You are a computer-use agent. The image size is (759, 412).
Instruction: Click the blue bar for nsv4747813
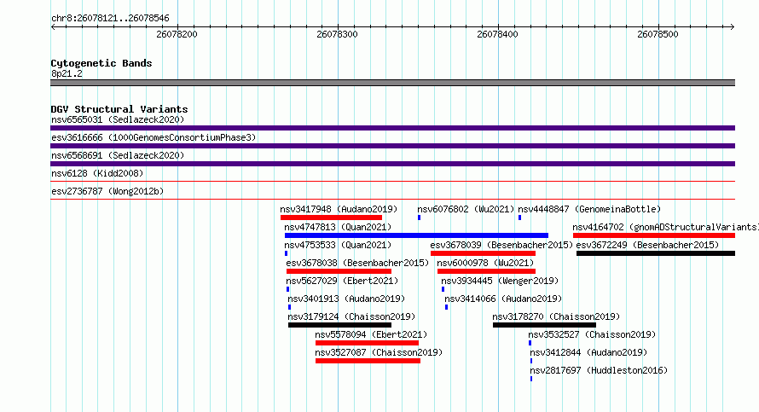pyautogui.click(x=416, y=235)
